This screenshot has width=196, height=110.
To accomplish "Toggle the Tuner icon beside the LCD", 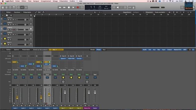I will pyautogui.click(x=114, y=7).
